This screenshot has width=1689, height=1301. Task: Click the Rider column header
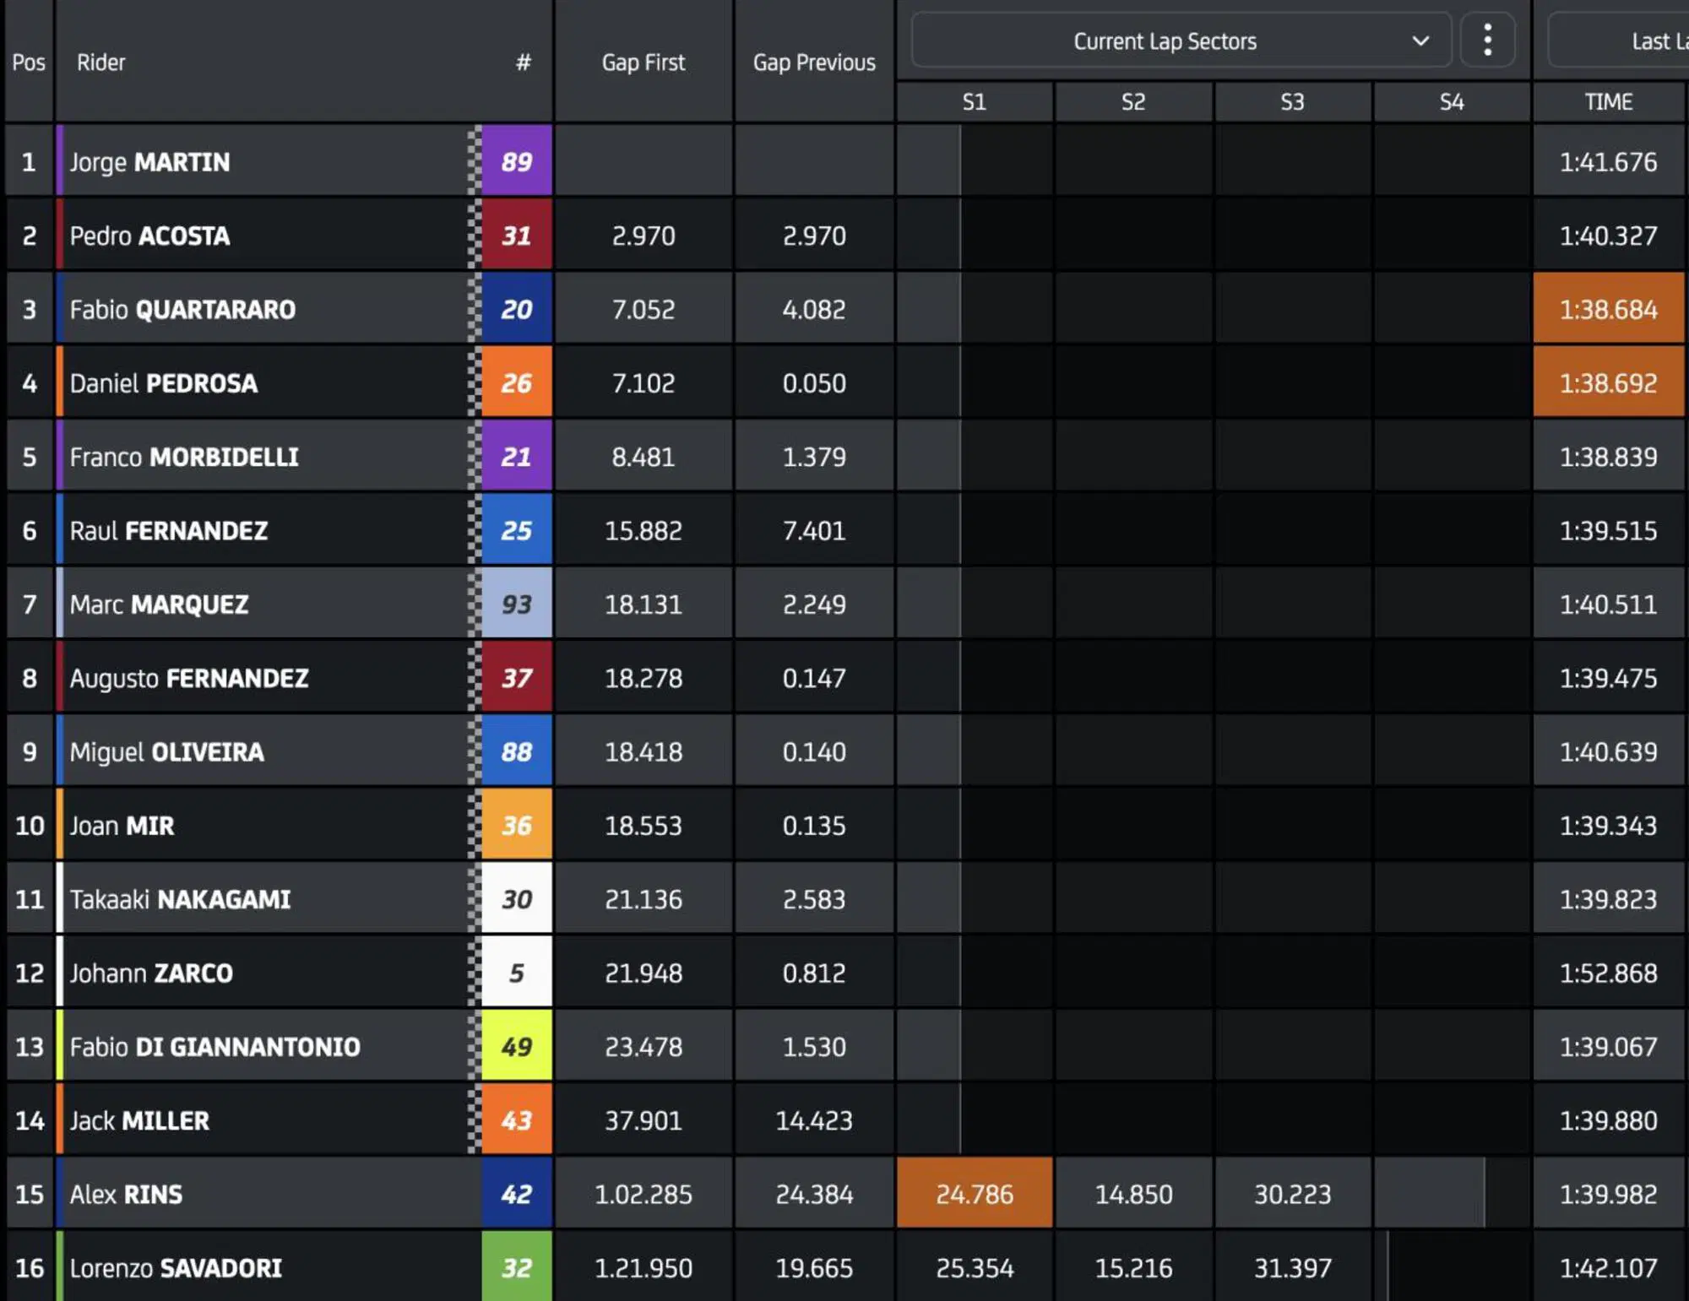[101, 62]
